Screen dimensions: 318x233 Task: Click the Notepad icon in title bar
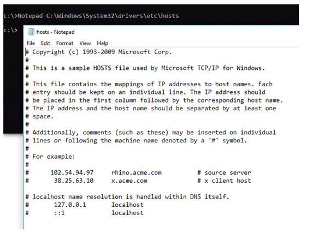coord(31,32)
